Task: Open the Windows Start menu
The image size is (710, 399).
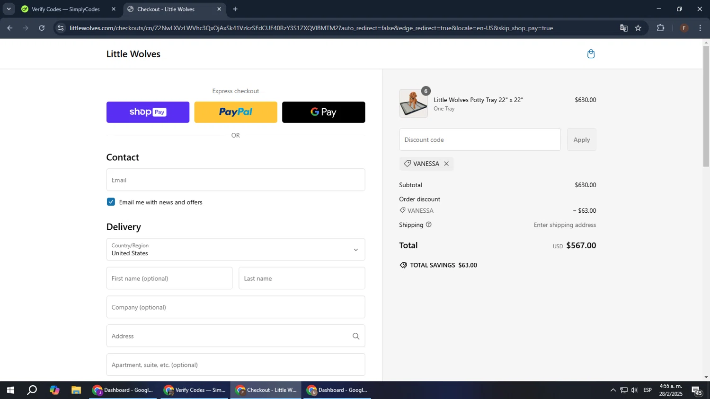Action: [10, 390]
